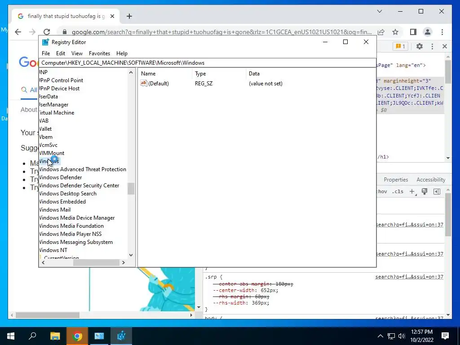Open the File menu in Registry Editor

(x=46, y=53)
